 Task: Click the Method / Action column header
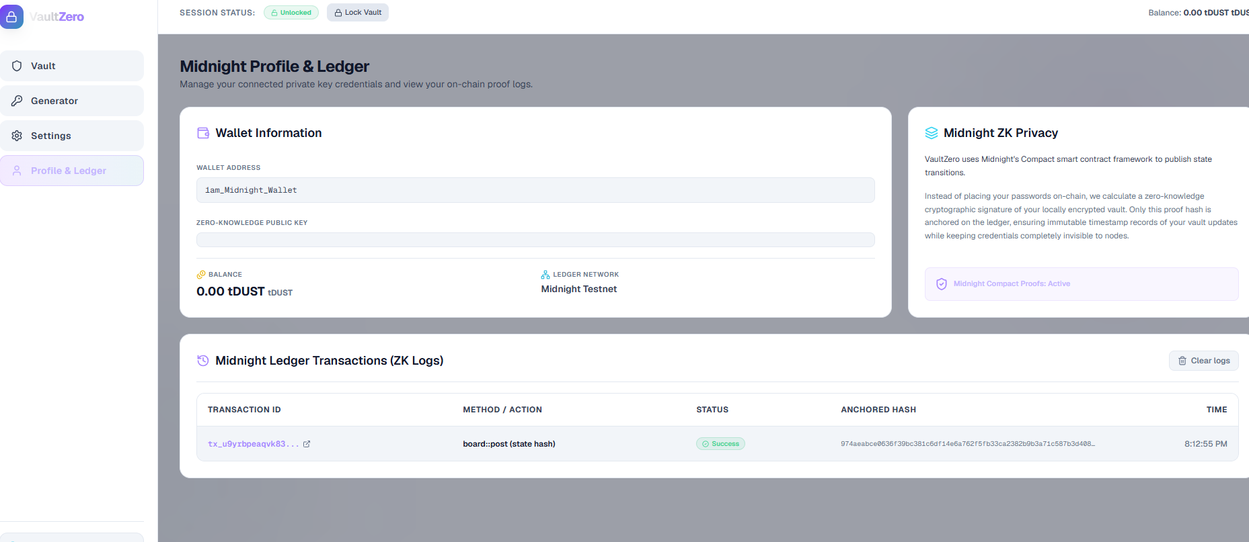click(502, 410)
